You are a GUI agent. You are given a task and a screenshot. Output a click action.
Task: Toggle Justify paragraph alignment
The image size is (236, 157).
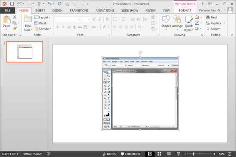[132, 27]
